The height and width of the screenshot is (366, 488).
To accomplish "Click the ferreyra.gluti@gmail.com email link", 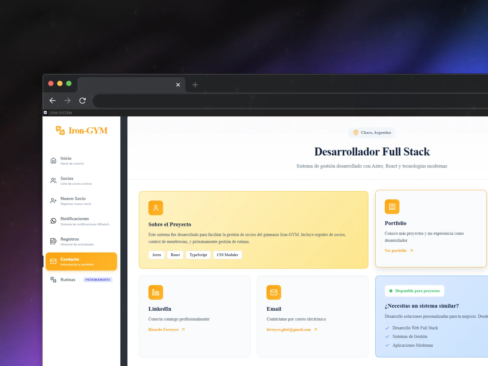I will [x=288, y=330].
